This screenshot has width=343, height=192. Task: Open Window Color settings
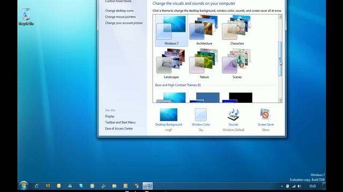[201, 119]
